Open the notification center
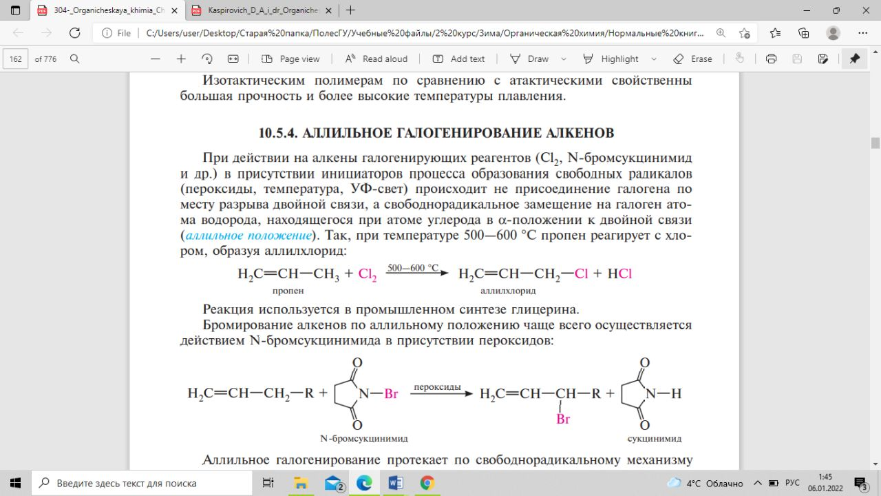Image resolution: width=881 pixels, height=496 pixels. tap(860, 483)
